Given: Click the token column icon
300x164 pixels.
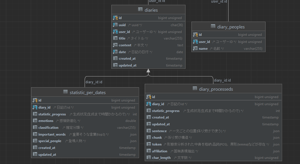Looking at the screenshot, I should click(148, 144).
